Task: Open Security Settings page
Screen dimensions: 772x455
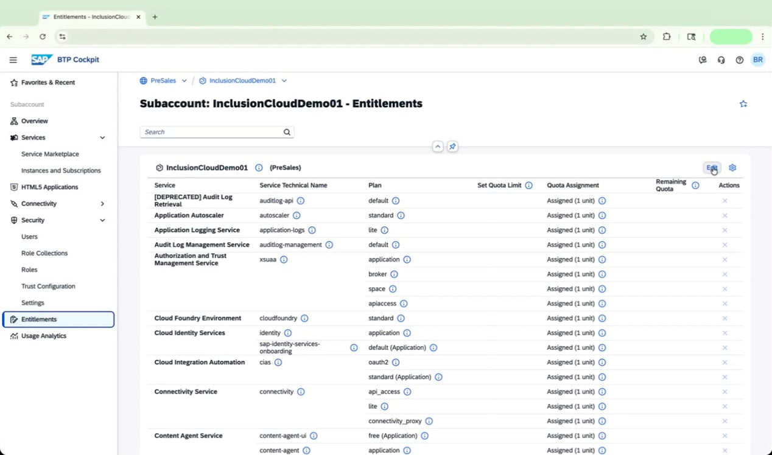Action: 33,302
